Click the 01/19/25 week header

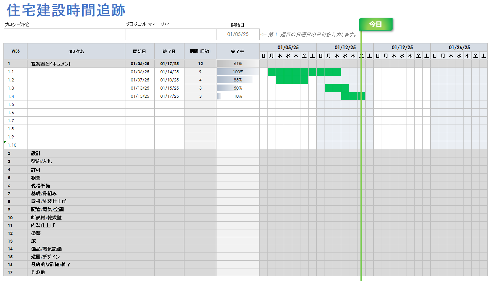pos(402,48)
